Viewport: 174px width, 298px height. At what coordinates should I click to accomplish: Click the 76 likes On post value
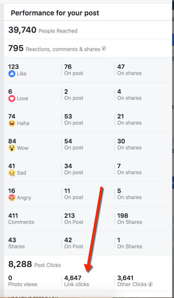68,67
